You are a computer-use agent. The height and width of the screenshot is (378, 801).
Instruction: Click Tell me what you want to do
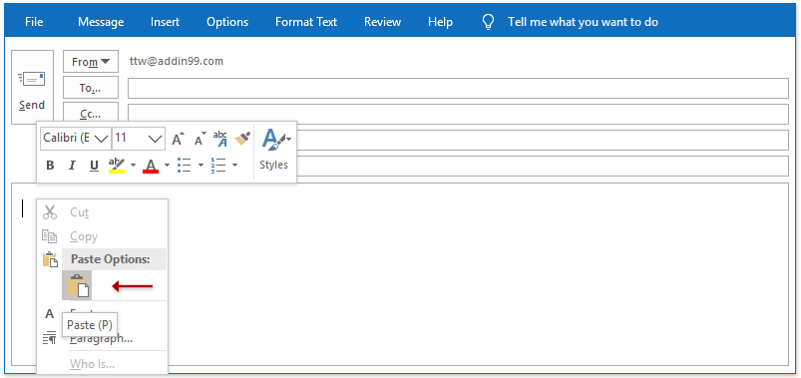(x=583, y=22)
